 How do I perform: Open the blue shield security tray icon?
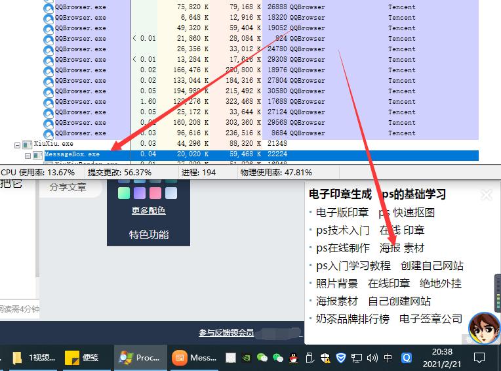(x=341, y=358)
